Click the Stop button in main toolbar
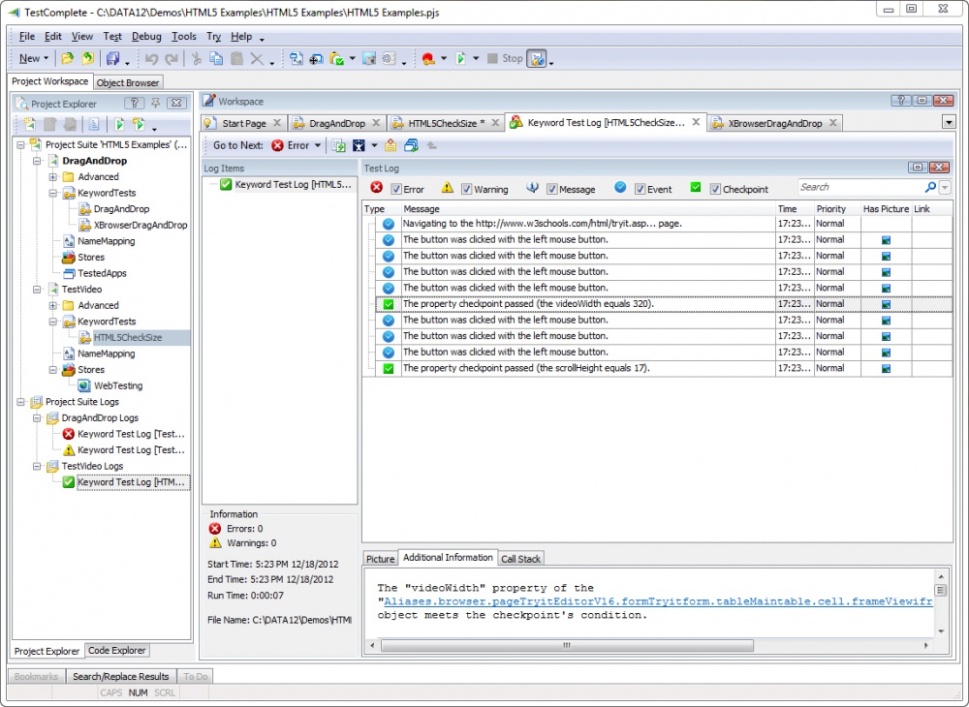Image resolution: width=969 pixels, height=707 pixels. [505, 59]
